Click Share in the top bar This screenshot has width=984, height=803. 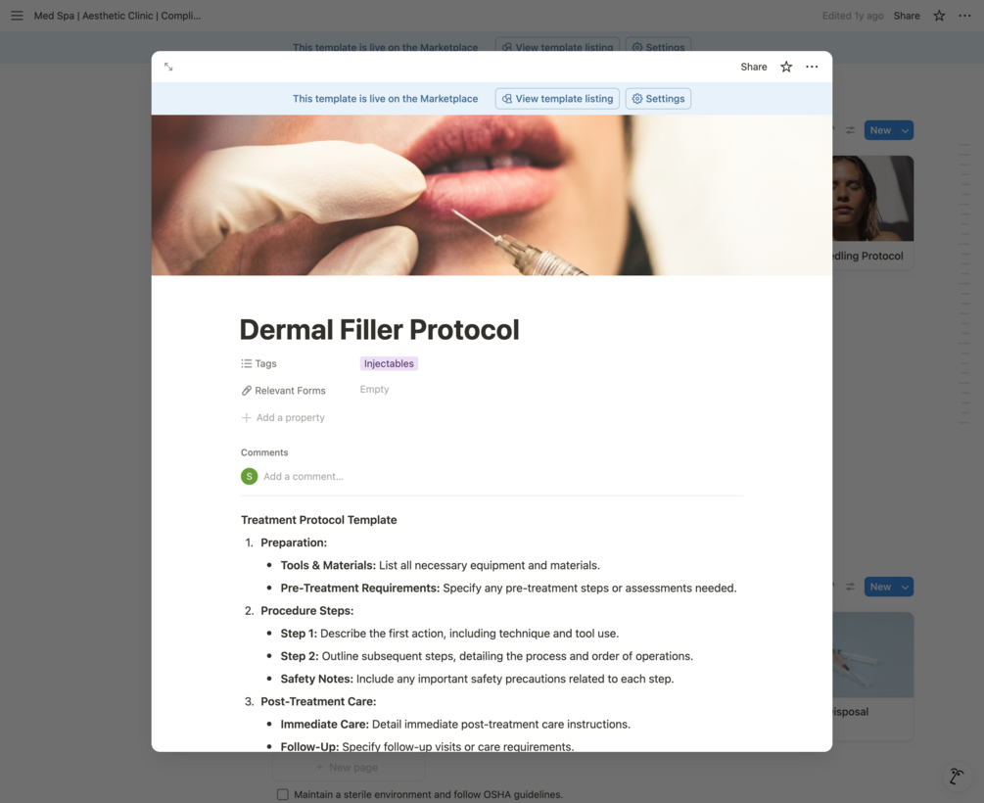[x=907, y=16]
